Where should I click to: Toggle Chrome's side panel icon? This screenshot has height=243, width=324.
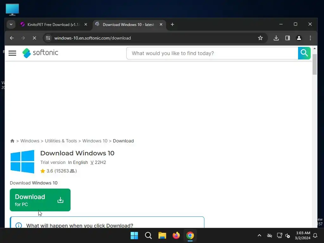pyautogui.click(x=287, y=38)
